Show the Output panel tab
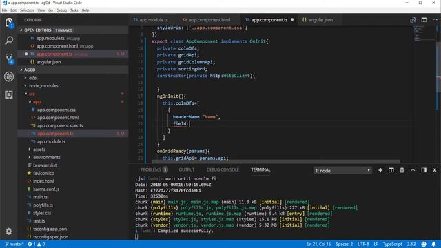 (x=187, y=170)
